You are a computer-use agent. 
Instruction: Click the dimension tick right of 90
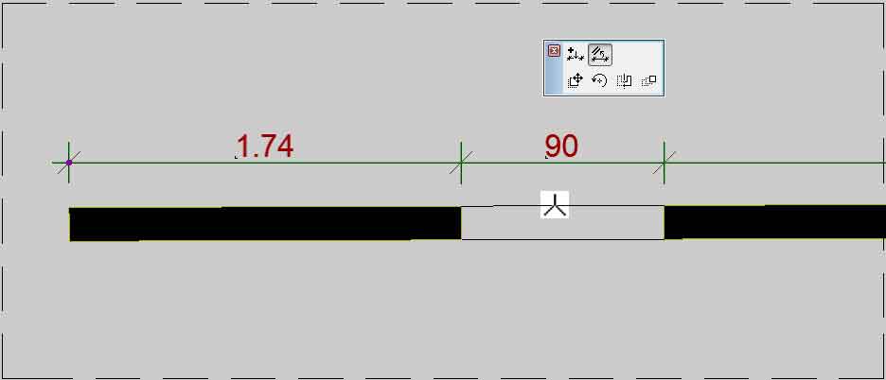pos(664,163)
